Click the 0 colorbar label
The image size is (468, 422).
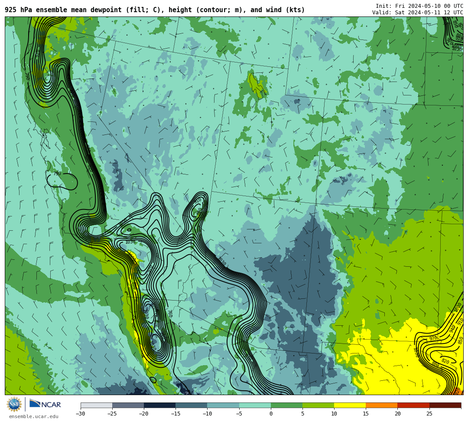tap(271, 414)
